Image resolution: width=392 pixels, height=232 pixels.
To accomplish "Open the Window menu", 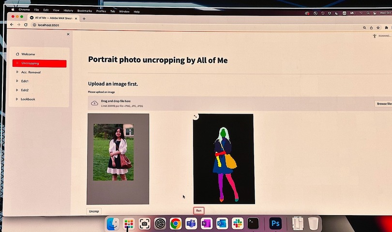I will pyautogui.click(x=124, y=12).
